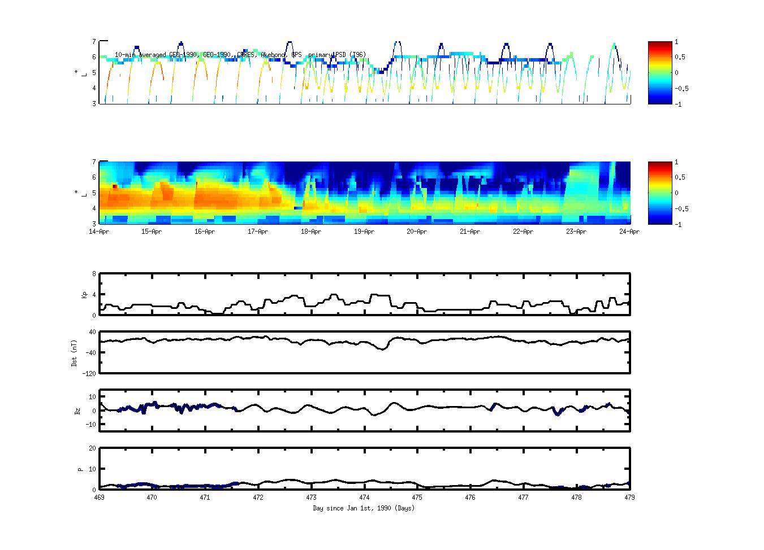The height and width of the screenshot is (550, 764).
Task: Click the P y-axis label
Action: click(x=80, y=469)
